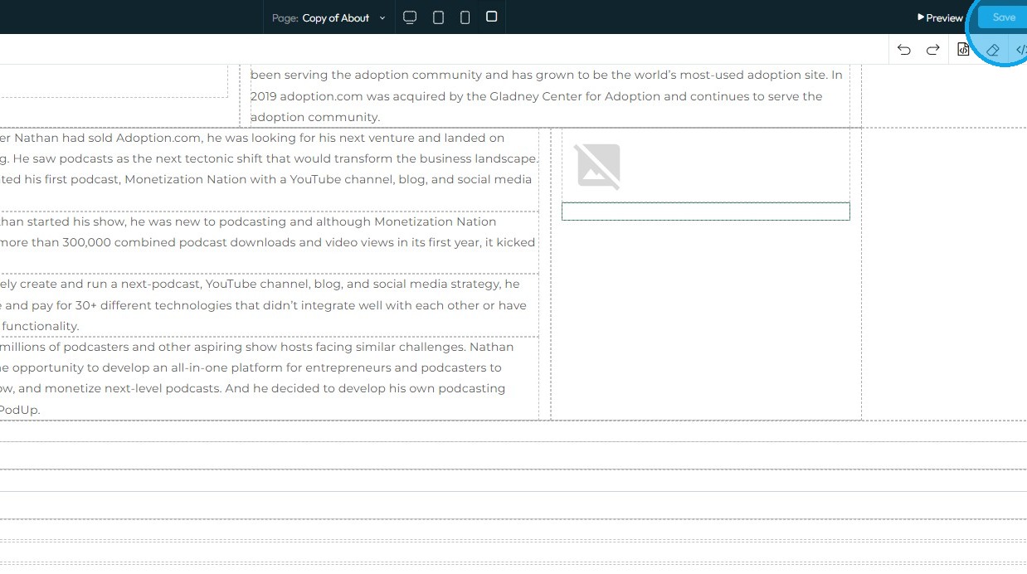Select paragraph about Monetization Nation podcast launch
1027x574 pixels.
(269, 169)
